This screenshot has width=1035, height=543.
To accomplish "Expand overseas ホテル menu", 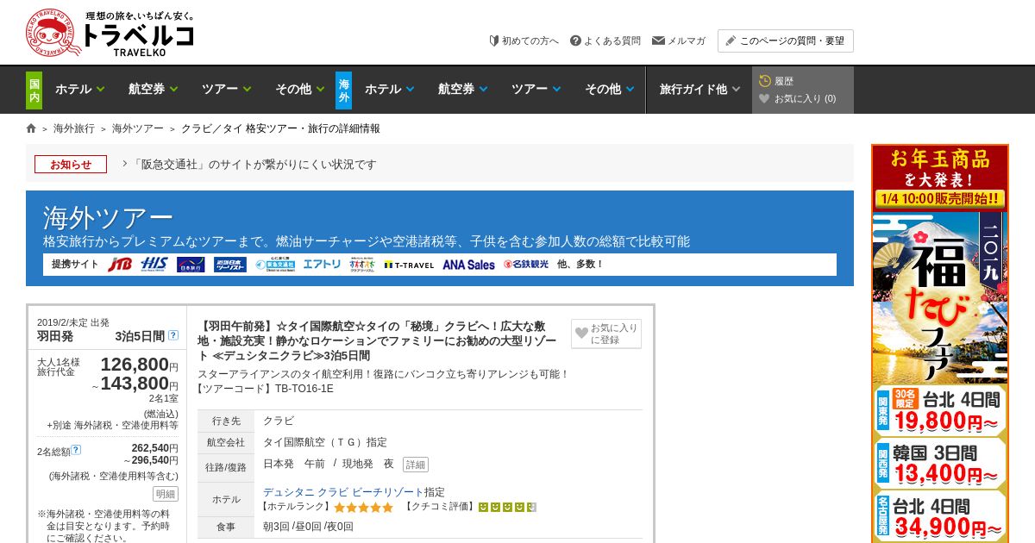I will pyautogui.click(x=389, y=89).
